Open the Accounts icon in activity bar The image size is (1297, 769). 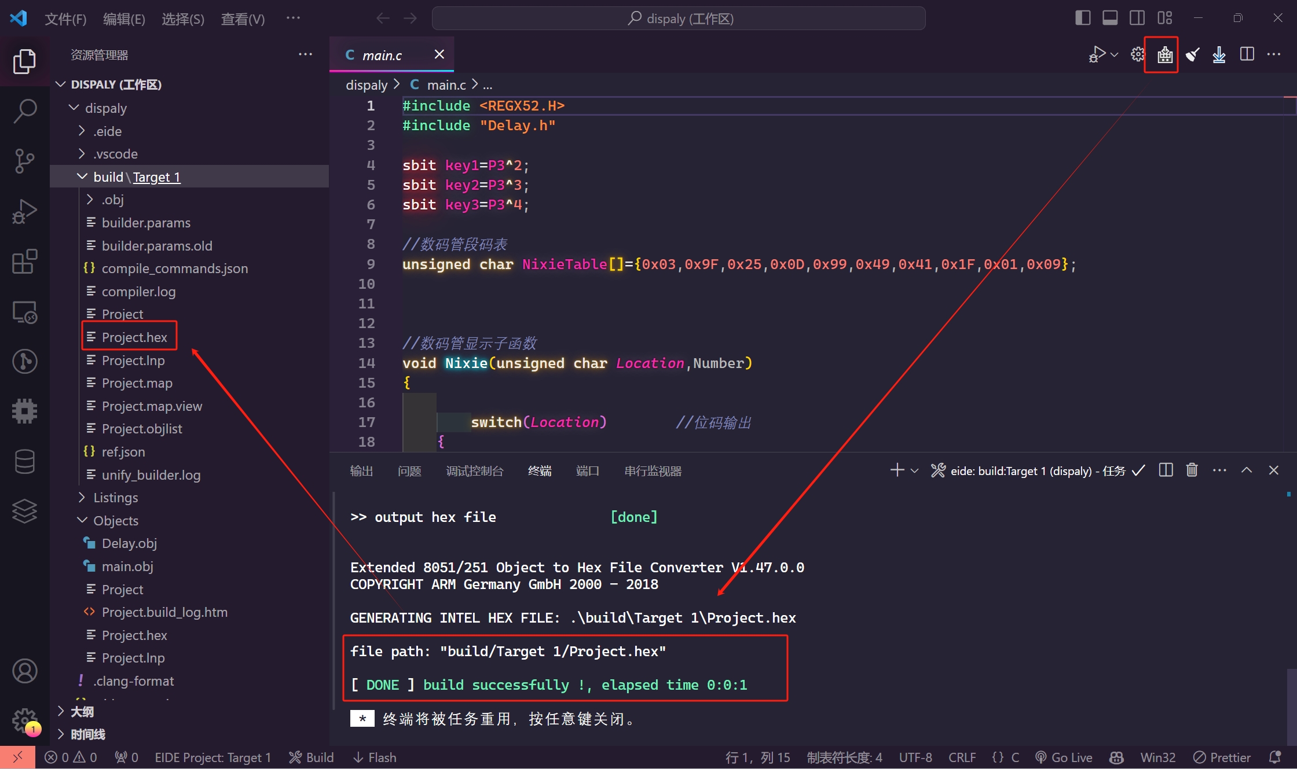click(x=24, y=671)
